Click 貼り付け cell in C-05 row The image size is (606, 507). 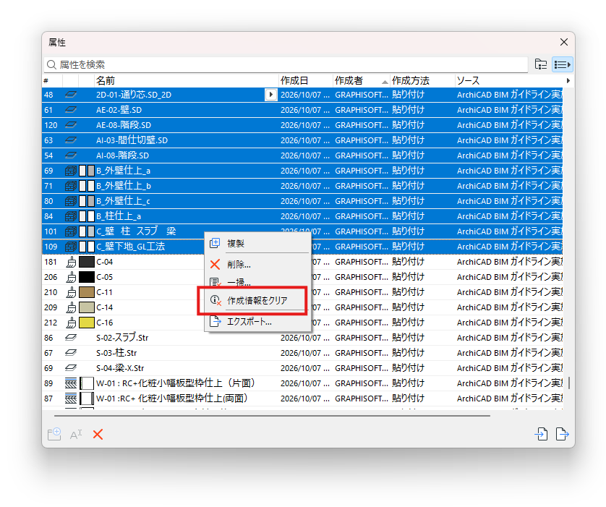tap(408, 277)
